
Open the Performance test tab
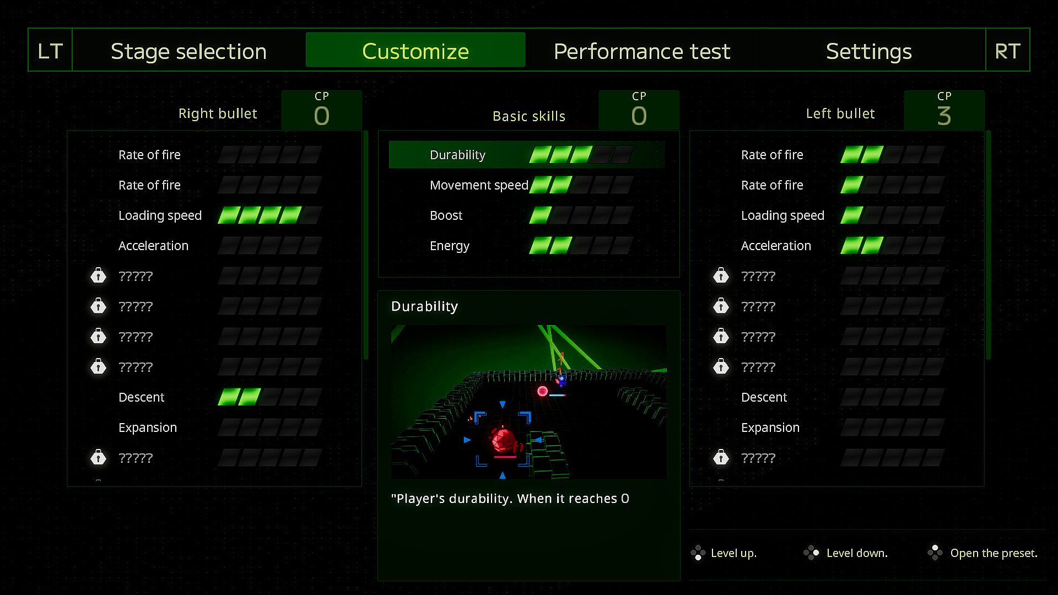coord(642,51)
